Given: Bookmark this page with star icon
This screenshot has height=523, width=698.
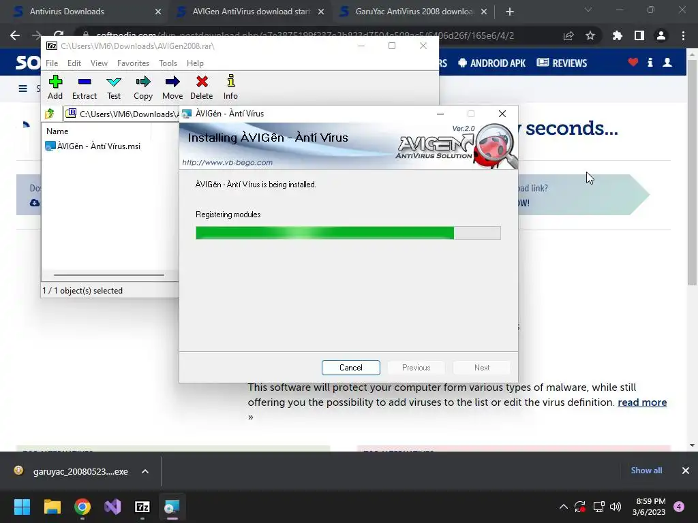Looking at the screenshot, I should click(590, 35).
